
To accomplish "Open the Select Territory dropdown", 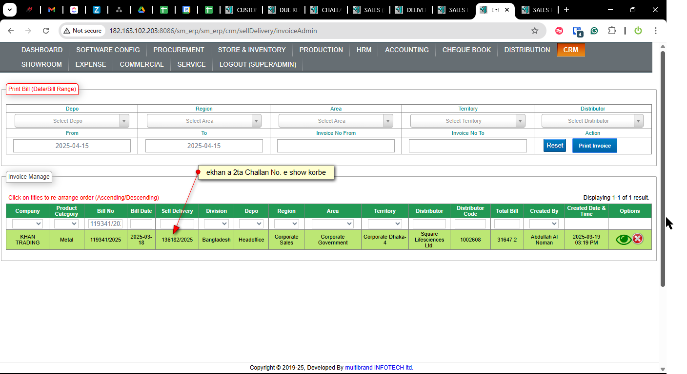I will [x=467, y=121].
